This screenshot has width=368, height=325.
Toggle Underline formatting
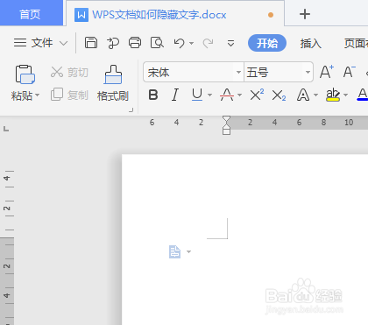(x=197, y=95)
